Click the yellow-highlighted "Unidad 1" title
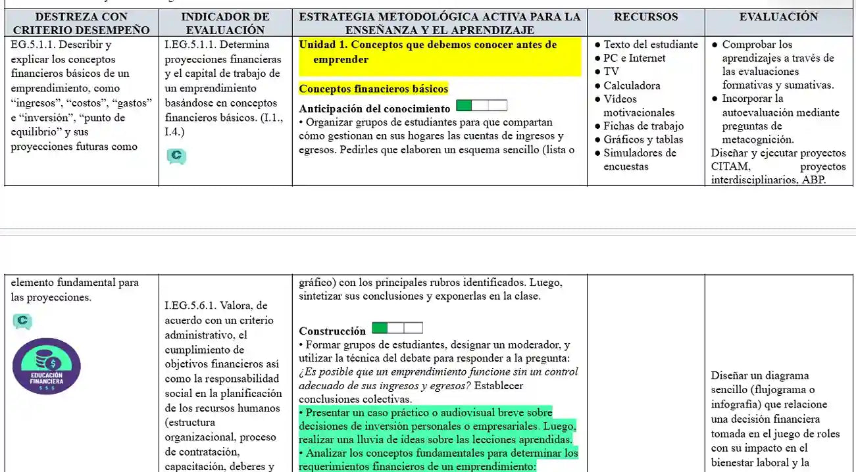 click(428, 52)
